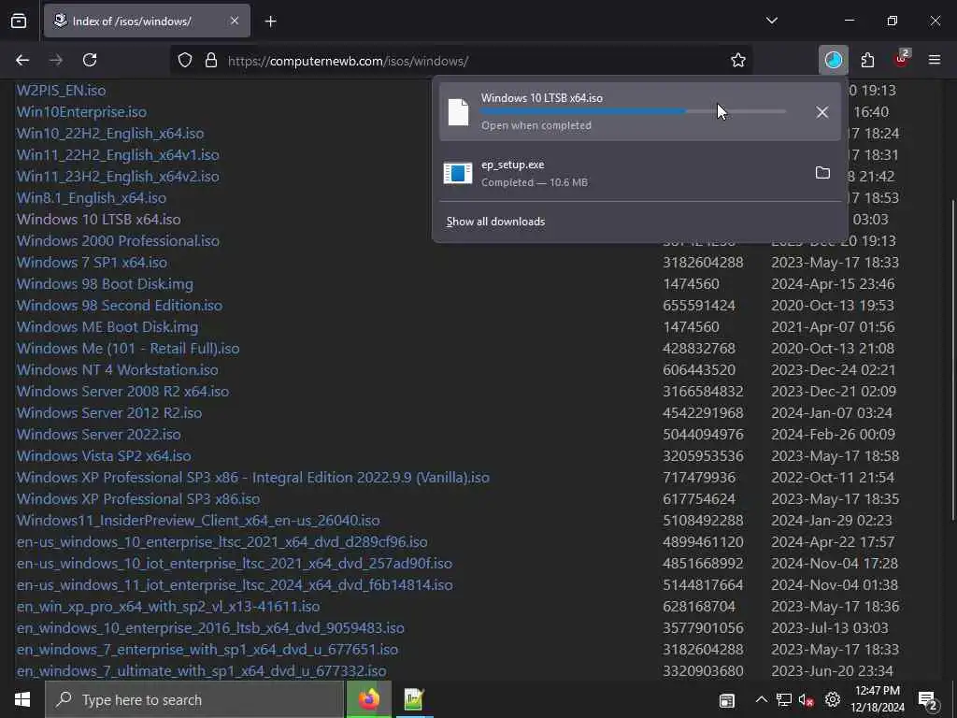Viewport: 957px width, 718px height.
Task: Cancel the Windows 10 LTSB download
Action: pos(822,112)
